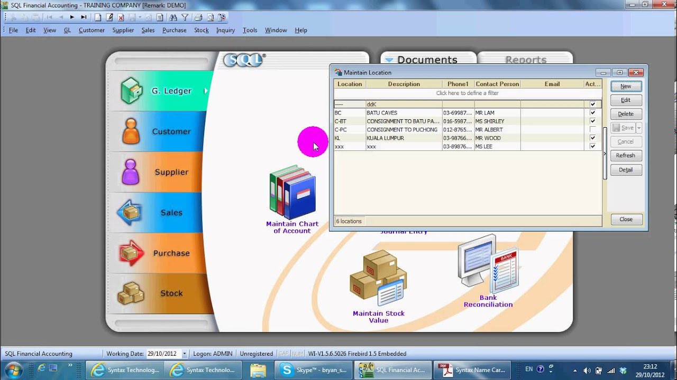Expand G. Ledger submenu arrow
Viewport: 677px width, 380px height.
coord(206,91)
